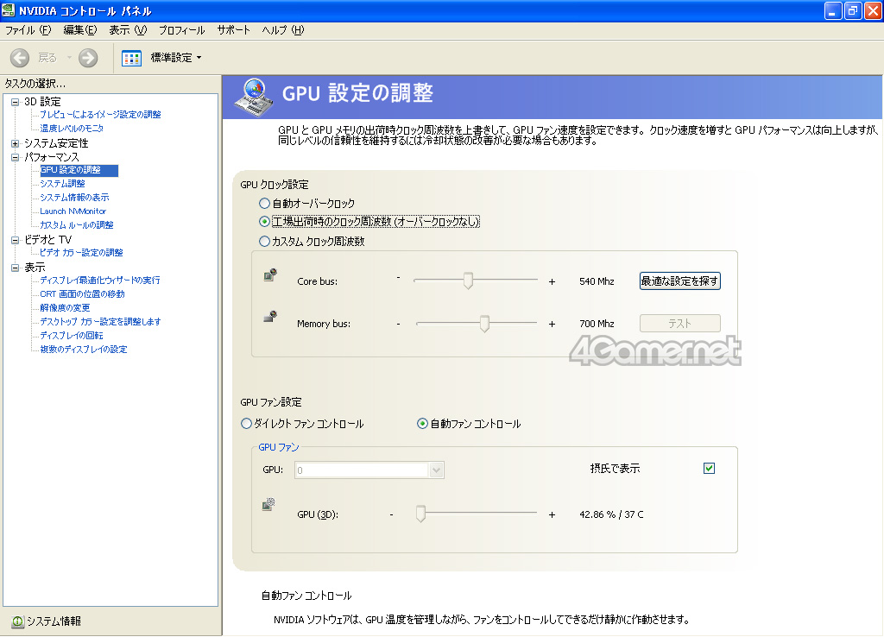Screen dimensions: 884x637
Task: Click Core bus slider plus sign
Action: pyautogui.click(x=552, y=281)
